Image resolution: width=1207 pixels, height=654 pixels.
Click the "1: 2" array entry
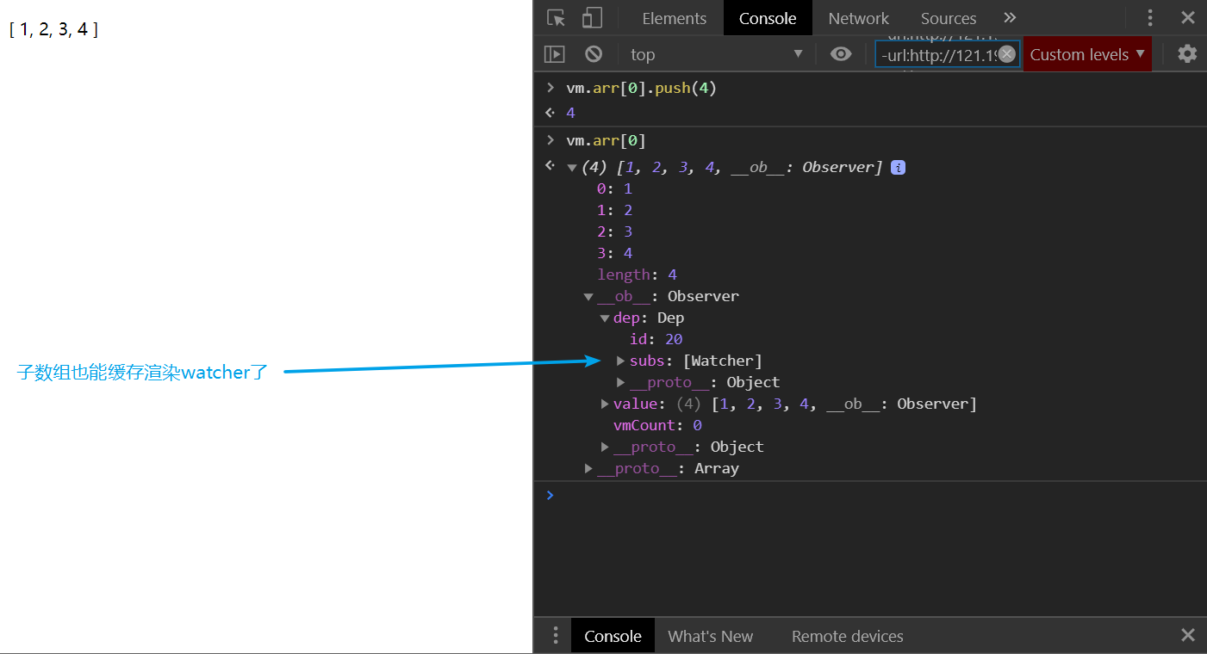click(614, 210)
